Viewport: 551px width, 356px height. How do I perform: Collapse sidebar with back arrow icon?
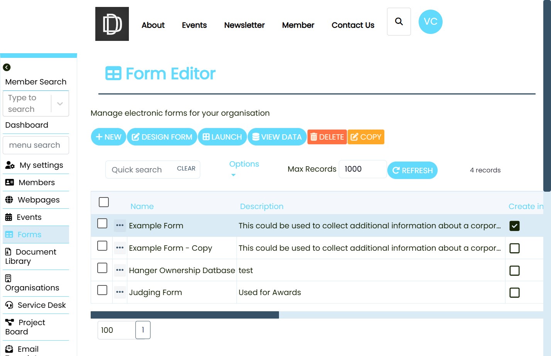[7, 67]
